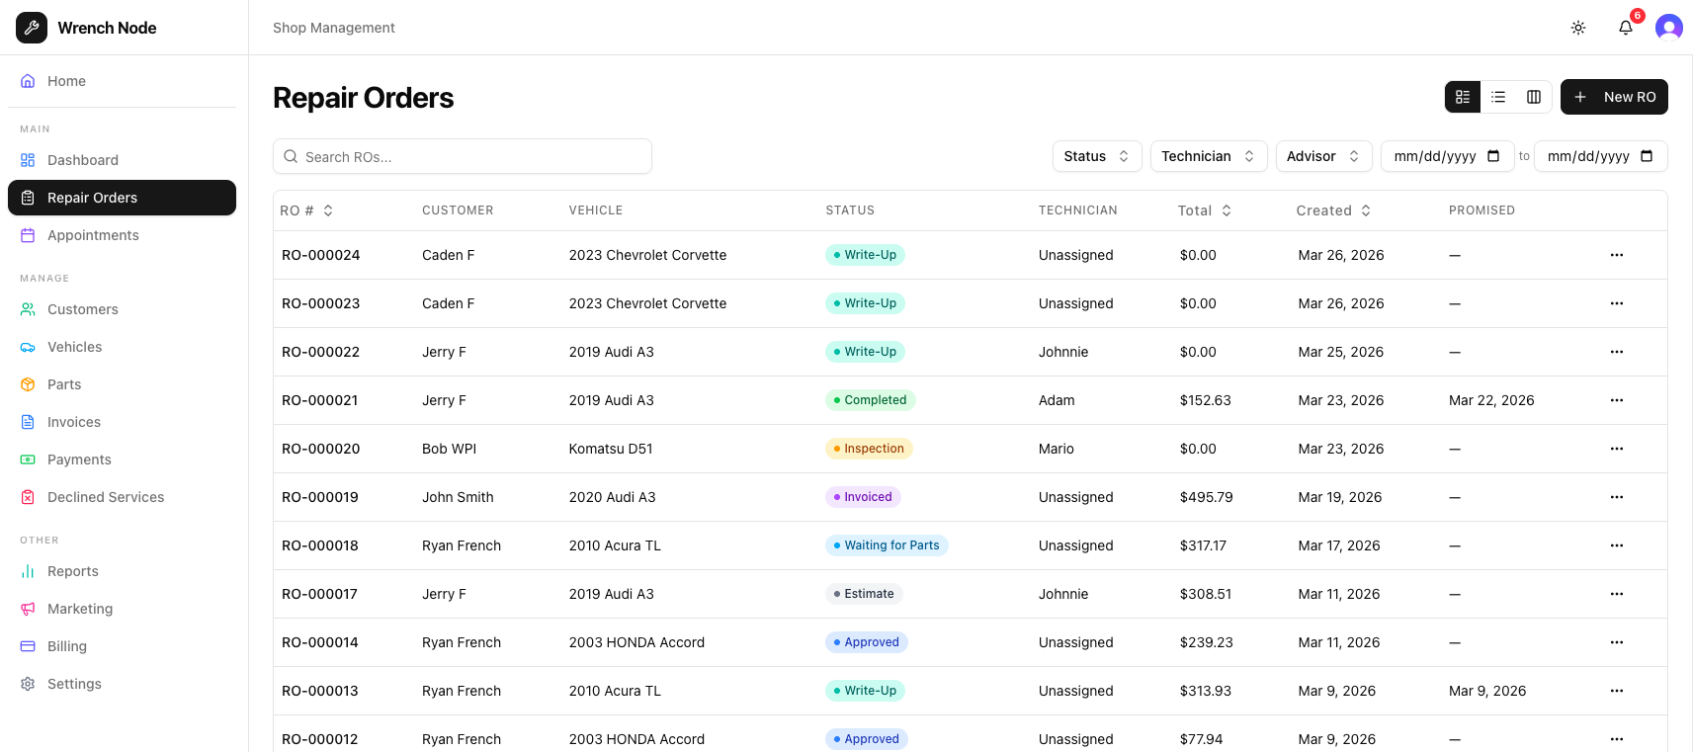Open the three-dot menu for RO-000021
Image resolution: width=1693 pixels, height=752 pixels.
(x=1617, y=400)
